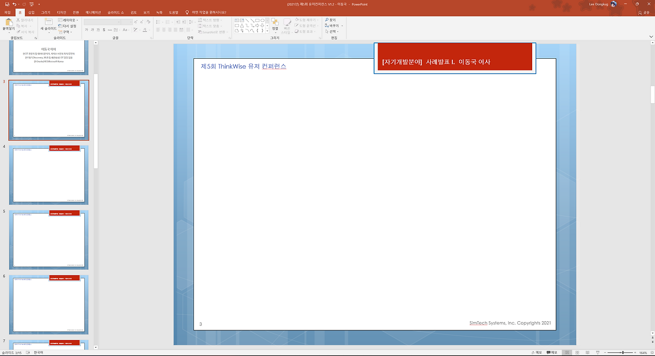Screen dimensions: 655x356
Task: Open the drawing group dialog launcher
Action: point(319,38)
